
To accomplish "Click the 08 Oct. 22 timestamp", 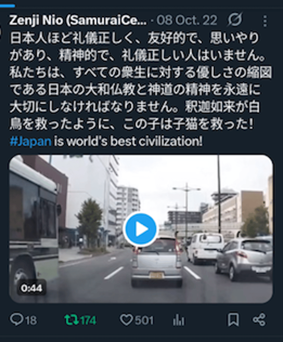I will click(x=187, y=20).
